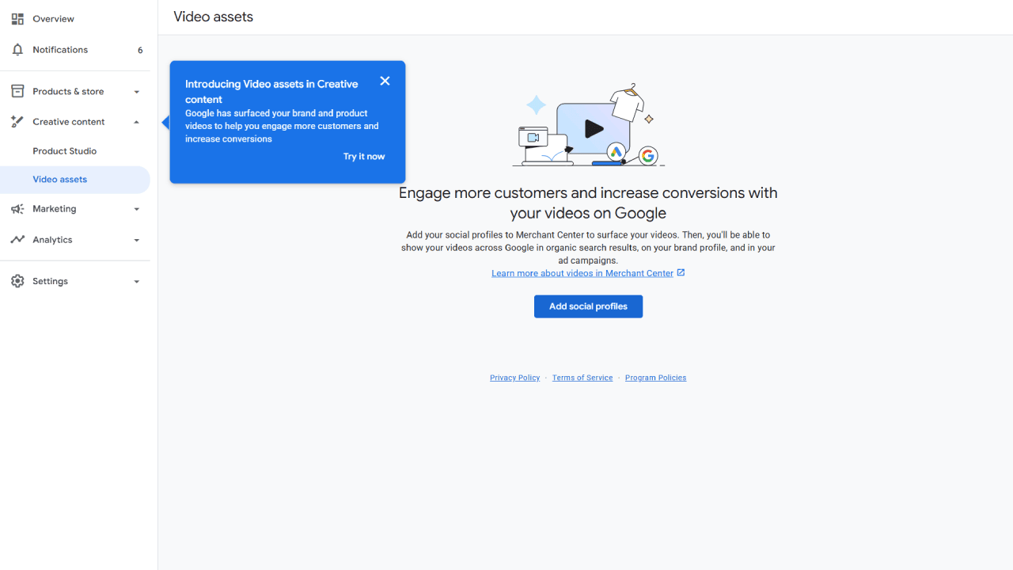The width and height of the screenshot is (1013, 570).
Task: Expand the Analytics section arrow
Action: 136,241
